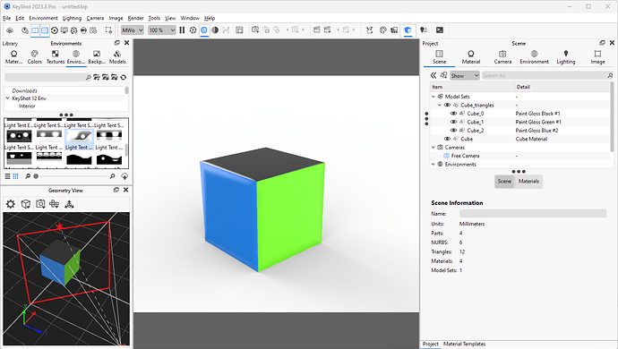Collapse the Model Sets tree node
Image resolution: width=618 pixels, height=349 pixels.
point(433,97)
